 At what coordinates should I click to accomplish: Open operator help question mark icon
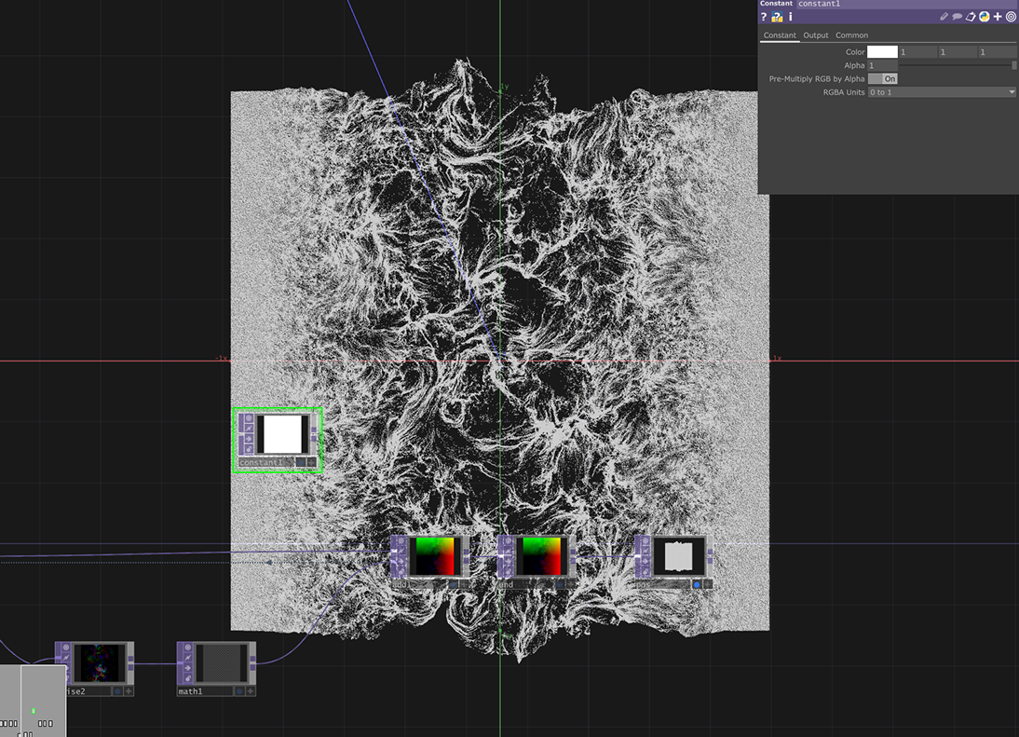[x=764, y=17]
